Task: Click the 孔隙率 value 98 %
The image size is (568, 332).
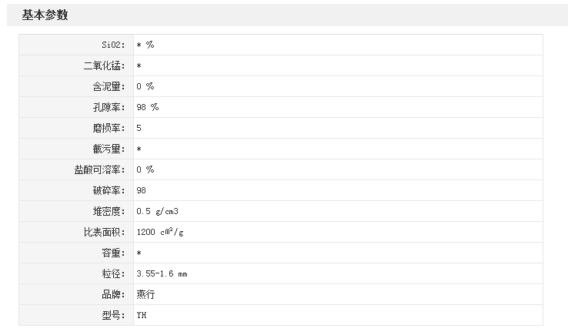Action: point(148,107)
